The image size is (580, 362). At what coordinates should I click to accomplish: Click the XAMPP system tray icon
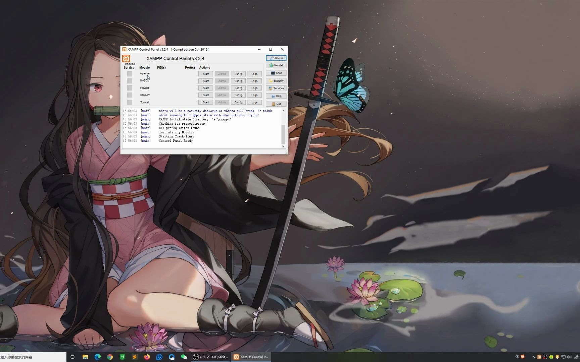click(539, 357)
